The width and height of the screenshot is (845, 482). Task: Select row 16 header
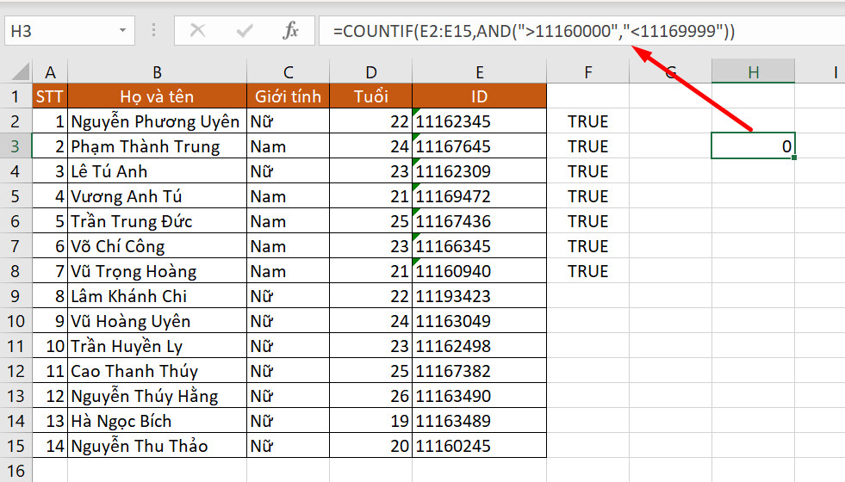click(16, 471)
